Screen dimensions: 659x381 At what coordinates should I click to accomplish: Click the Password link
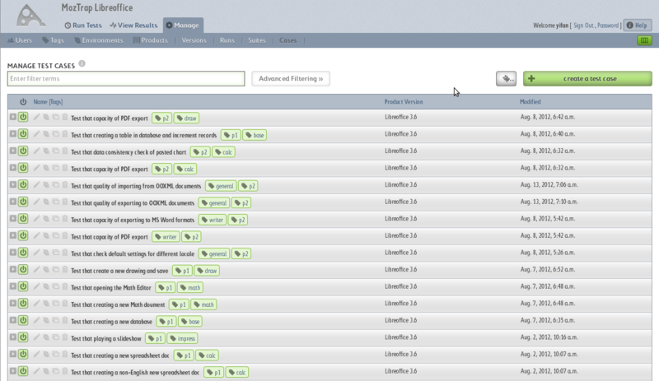pos(608,26)
